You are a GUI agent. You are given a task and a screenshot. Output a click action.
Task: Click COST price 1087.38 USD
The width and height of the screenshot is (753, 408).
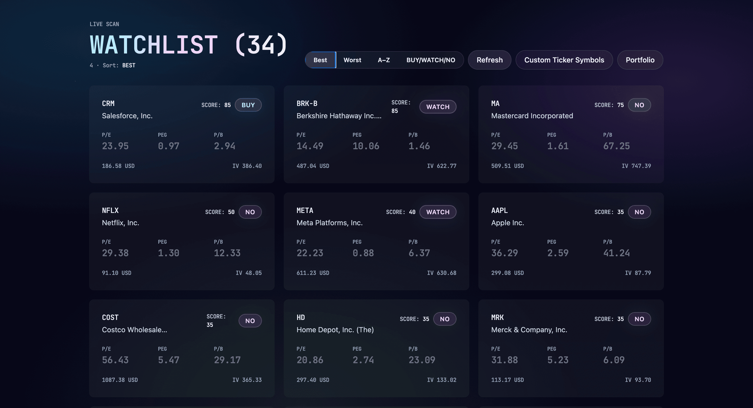click(120, 380)
